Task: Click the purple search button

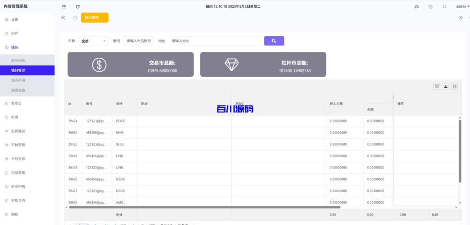Action: click(274, 41)
